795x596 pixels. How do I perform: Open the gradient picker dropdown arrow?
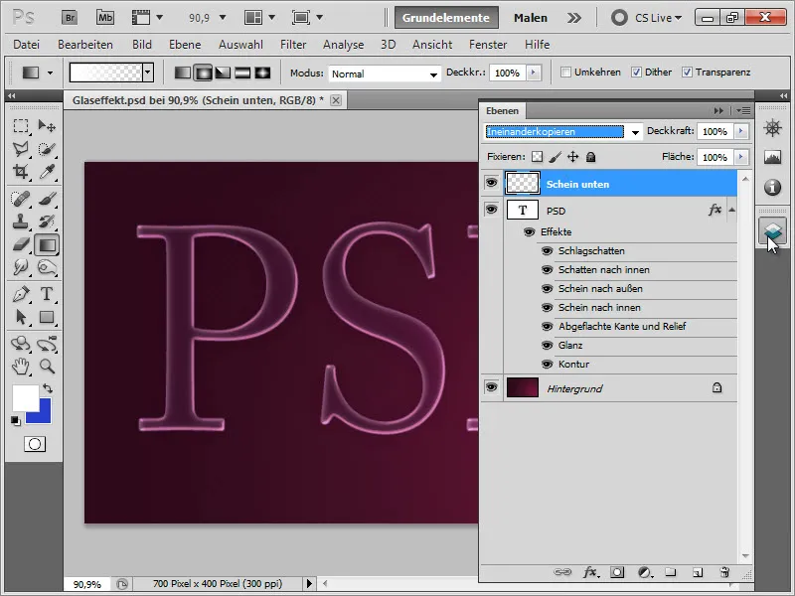pyautogui.click(x=147, y=73)
